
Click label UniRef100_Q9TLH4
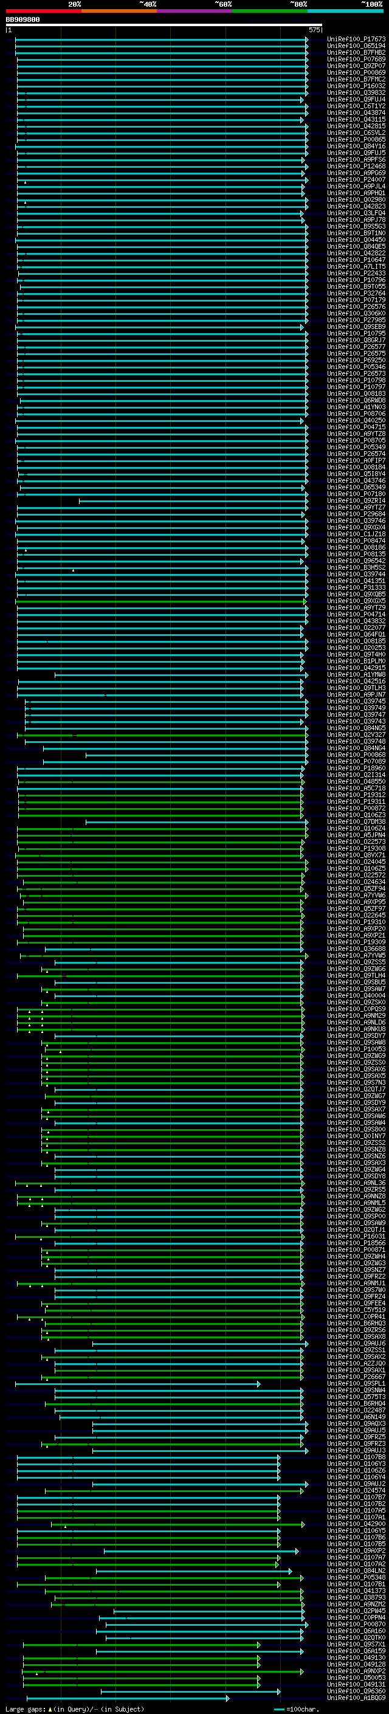356,975
